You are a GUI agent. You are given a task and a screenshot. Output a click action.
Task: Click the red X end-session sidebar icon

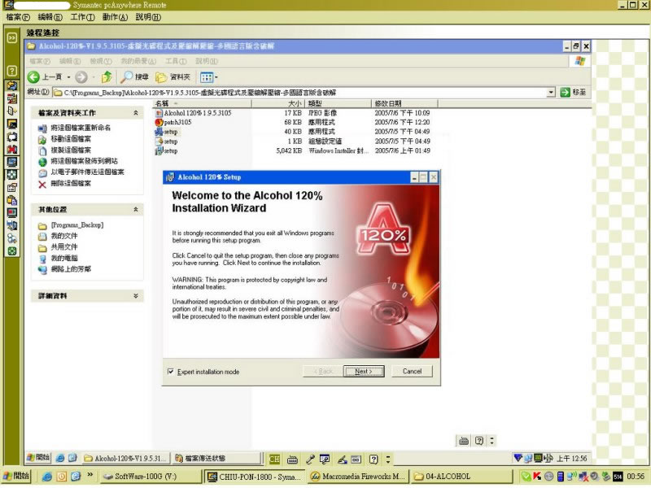pos(12,150)
